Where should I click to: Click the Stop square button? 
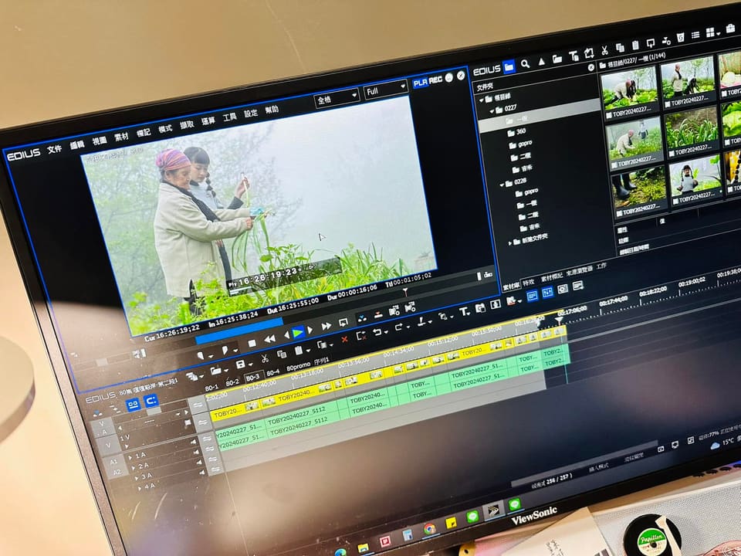coord(252,343)
